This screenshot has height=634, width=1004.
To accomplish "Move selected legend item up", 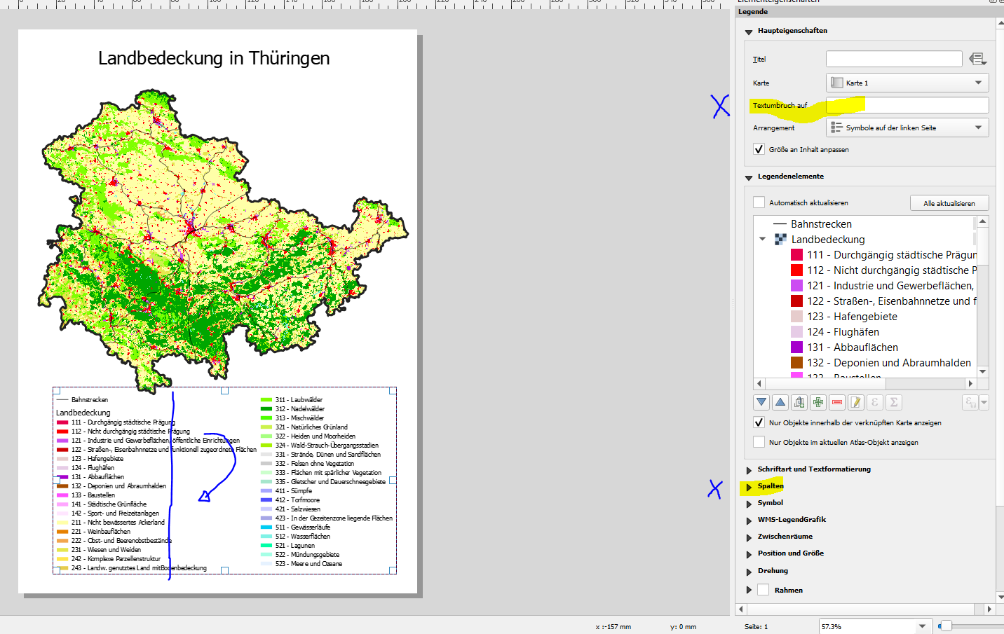I will coord(780,402).
